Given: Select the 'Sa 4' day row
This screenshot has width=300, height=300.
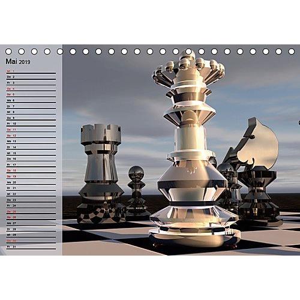Looking at the screenshot, I should [31, 89].
